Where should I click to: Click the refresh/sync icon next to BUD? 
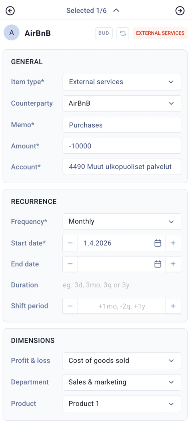tap(123, 33)
